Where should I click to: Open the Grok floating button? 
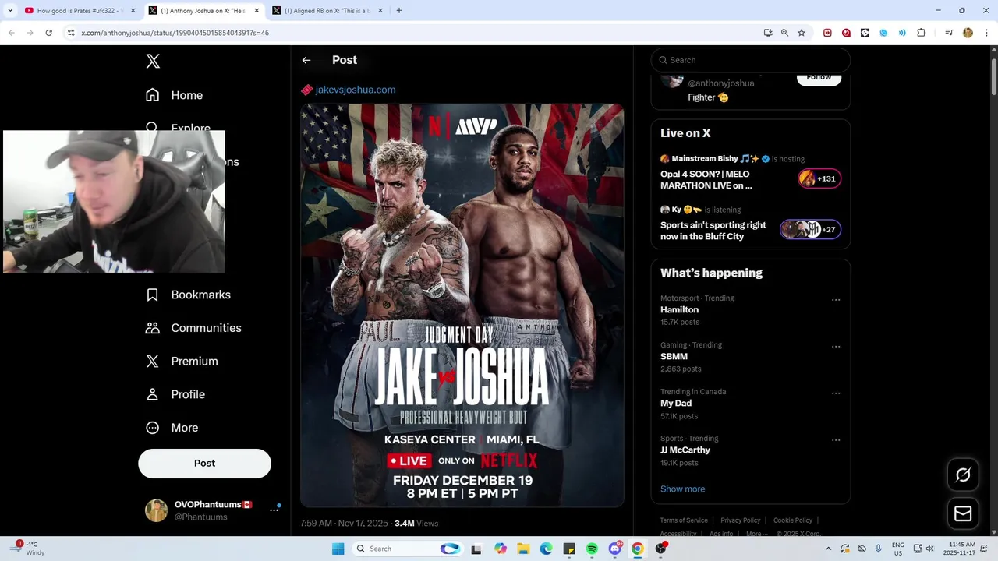pyautogui.click(x=963, y=475)
